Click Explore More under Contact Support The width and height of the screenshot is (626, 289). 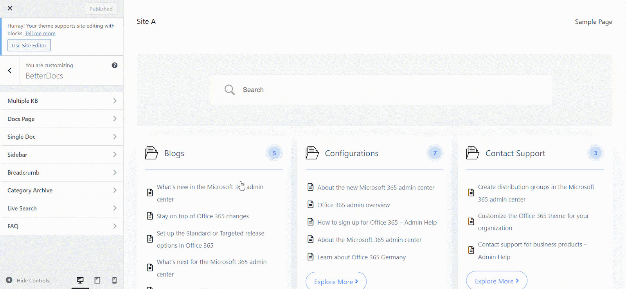(x=497, y=281)
